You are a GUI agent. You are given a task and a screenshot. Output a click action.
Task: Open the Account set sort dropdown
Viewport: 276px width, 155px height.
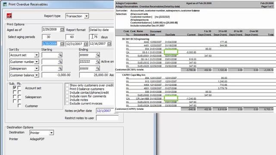coord(36,55)
